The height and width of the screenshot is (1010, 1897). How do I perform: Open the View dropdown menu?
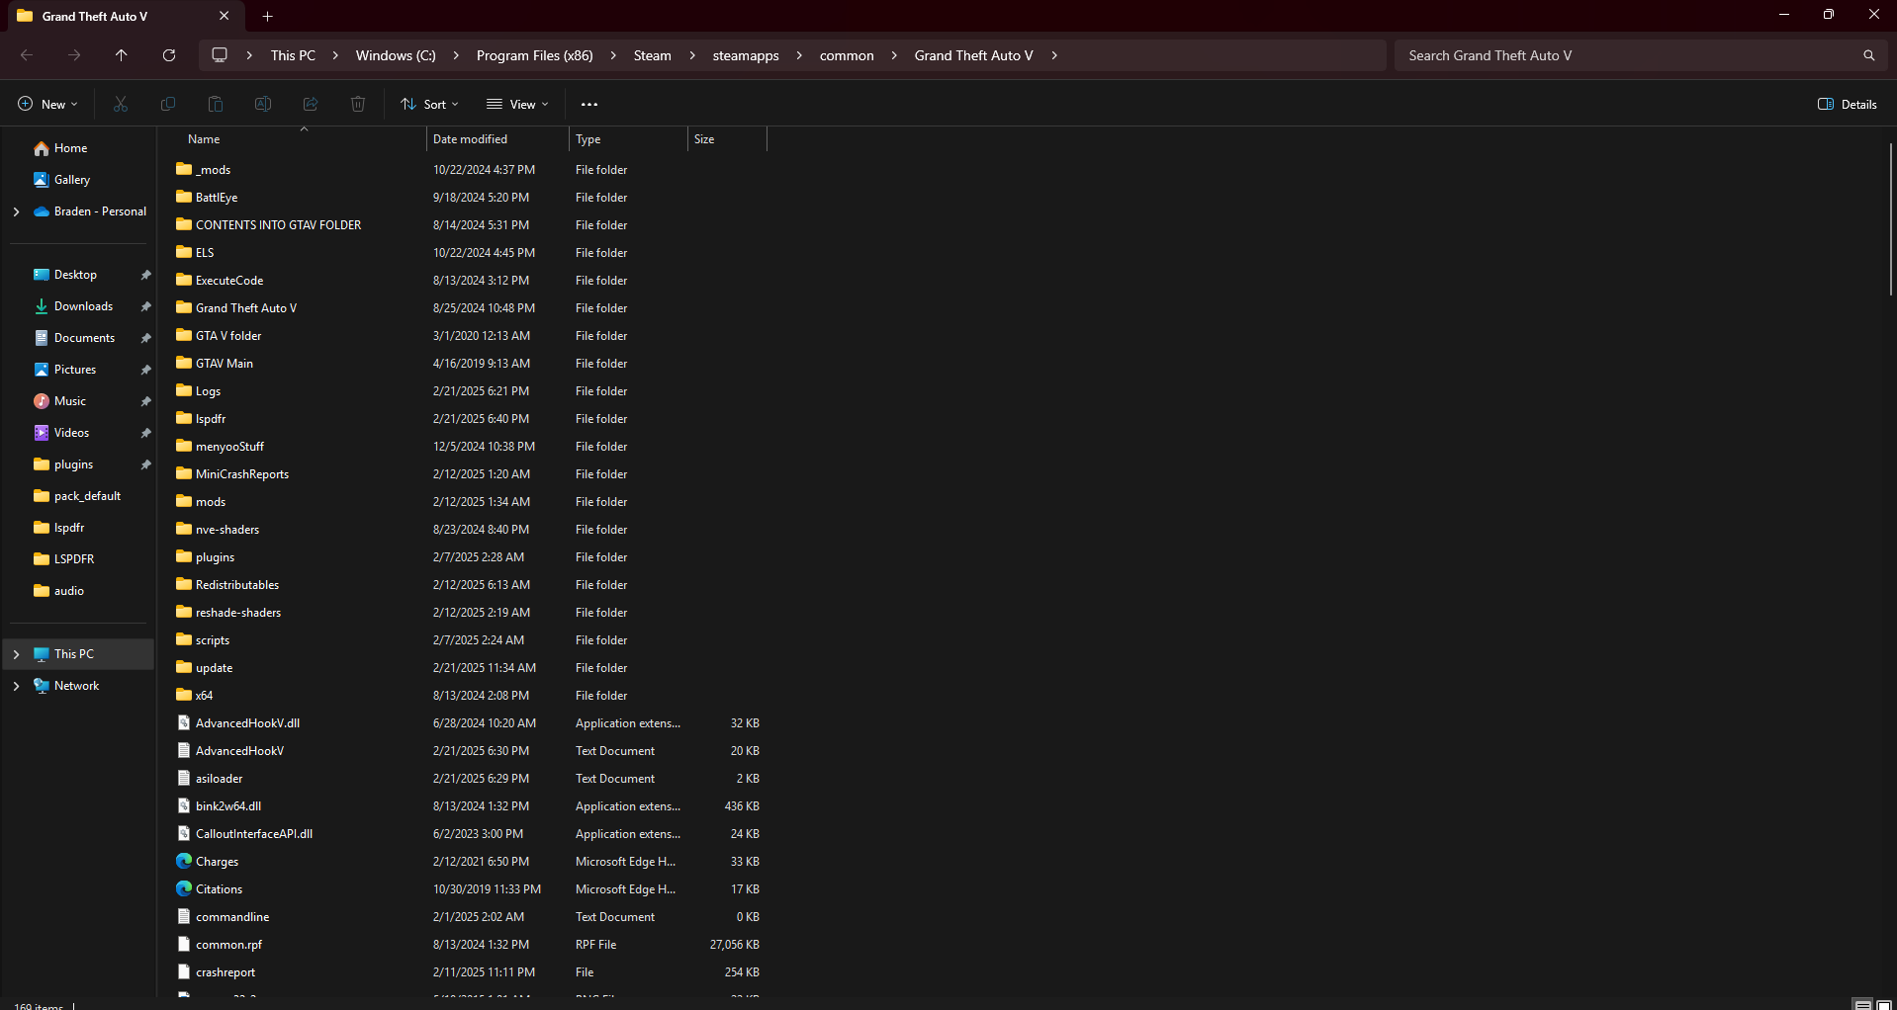[517, 104]
